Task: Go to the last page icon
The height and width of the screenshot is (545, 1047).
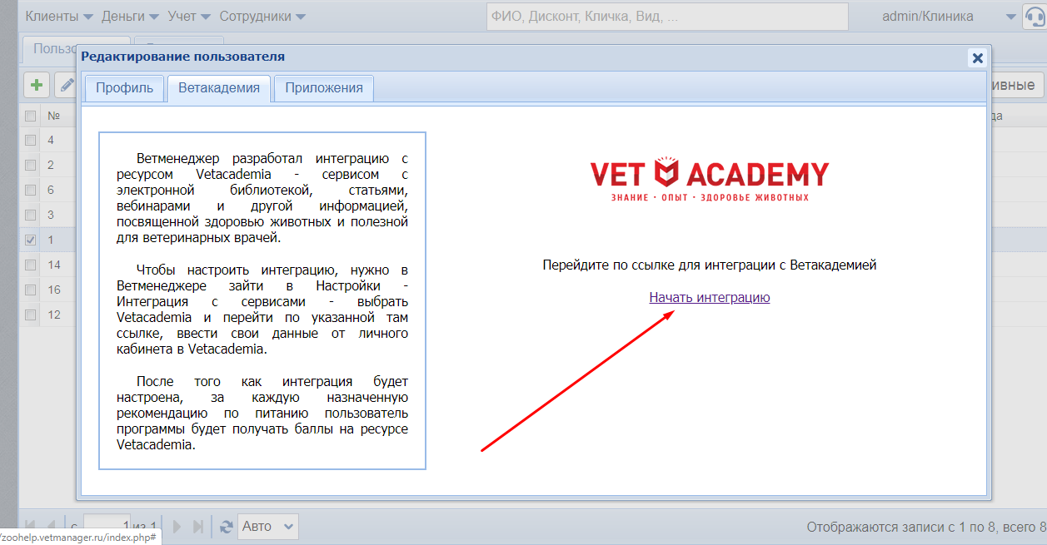Action: click(x=198, y=526)
